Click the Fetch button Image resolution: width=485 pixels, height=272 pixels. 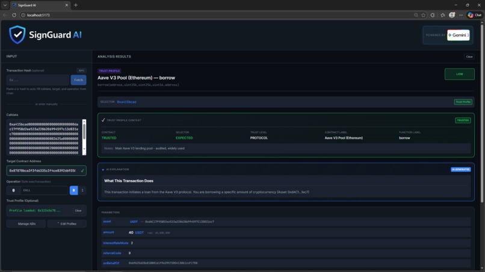coord(79,80)
